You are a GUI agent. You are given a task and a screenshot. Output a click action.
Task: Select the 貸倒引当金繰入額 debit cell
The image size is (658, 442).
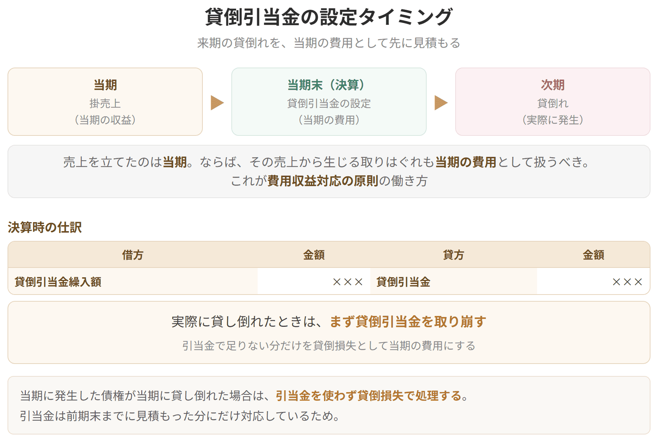point(133,281)
